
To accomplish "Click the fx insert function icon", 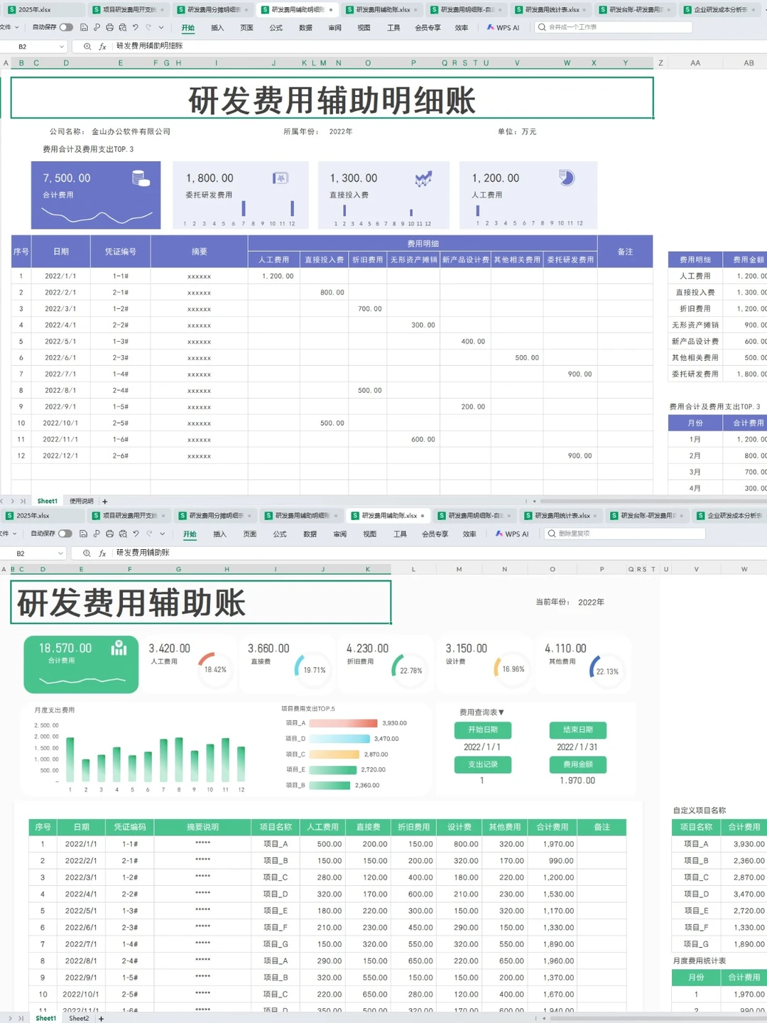I will click(102, 46).
